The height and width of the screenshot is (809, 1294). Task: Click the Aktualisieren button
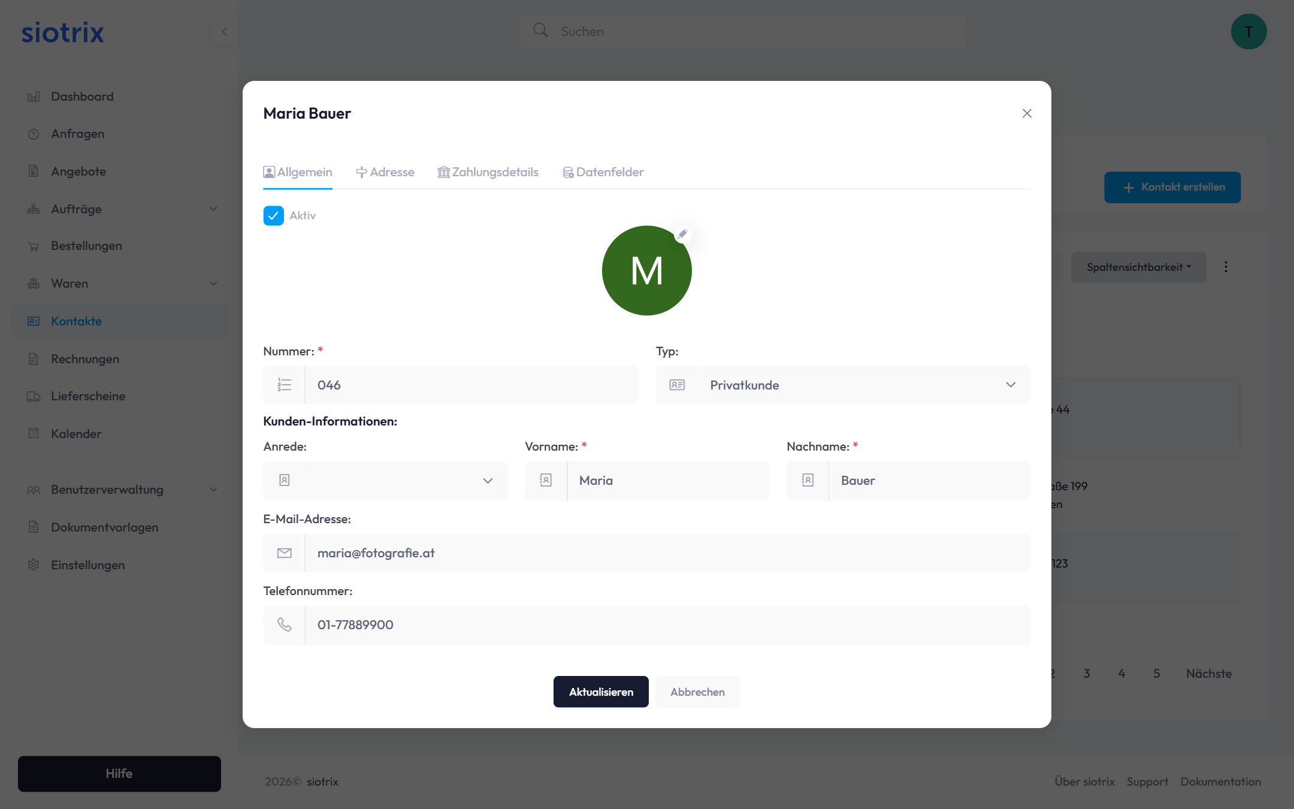click(601, 692)
